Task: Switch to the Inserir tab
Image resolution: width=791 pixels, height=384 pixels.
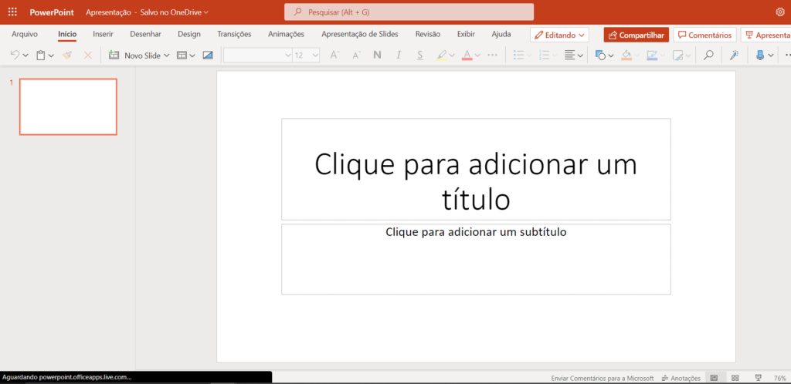Action: pos(103,34)
